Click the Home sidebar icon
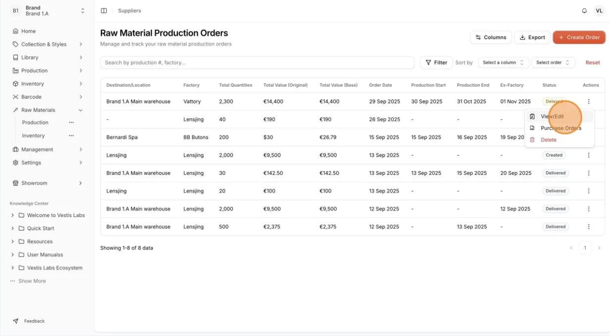The image size is (610, 336). 15,31
